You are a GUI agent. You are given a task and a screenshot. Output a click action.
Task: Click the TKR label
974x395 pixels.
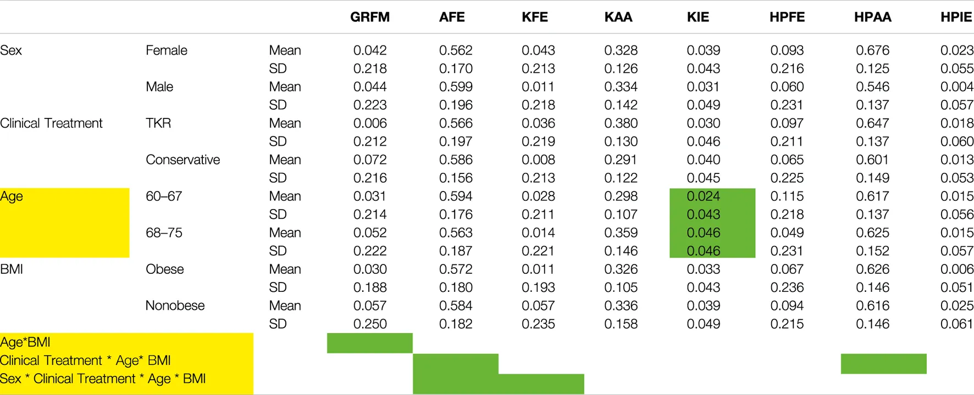pyautogui.click(x=158, y=123)
